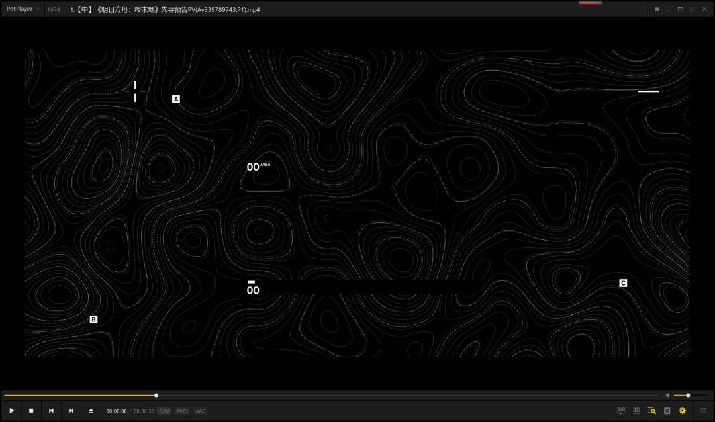Toggle the playlist sidebar hamburger button
This screenshot has height=422, width=715.
[x=704, y=411]
